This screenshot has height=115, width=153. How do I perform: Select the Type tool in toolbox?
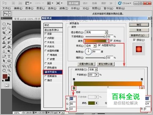click(9, 56)
